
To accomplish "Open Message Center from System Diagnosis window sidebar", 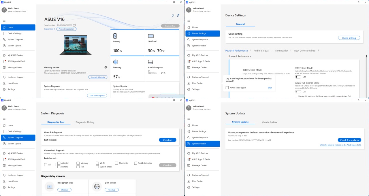I will coord(18,165).
